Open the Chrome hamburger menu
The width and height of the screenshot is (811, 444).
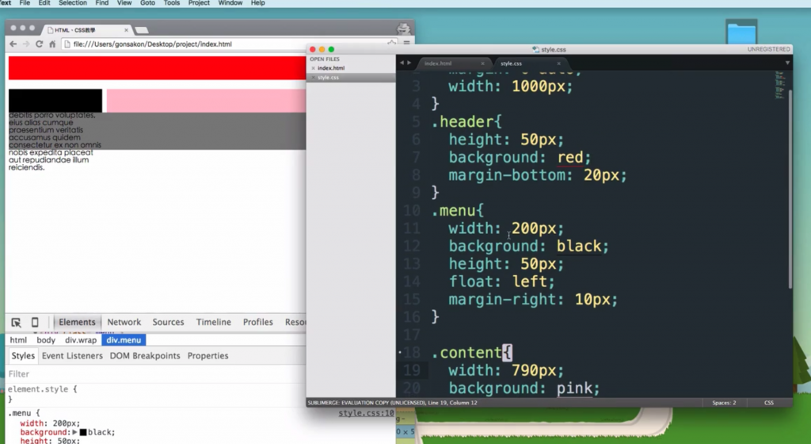(x=406, y=43)
